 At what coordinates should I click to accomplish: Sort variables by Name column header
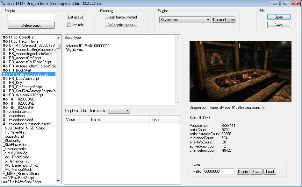(119, 120)
